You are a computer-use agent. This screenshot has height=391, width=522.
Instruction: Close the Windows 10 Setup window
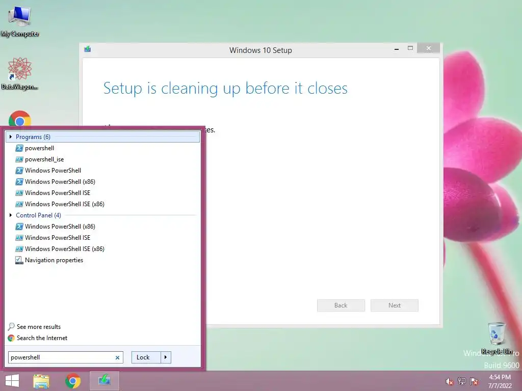[x=428, y=48]
